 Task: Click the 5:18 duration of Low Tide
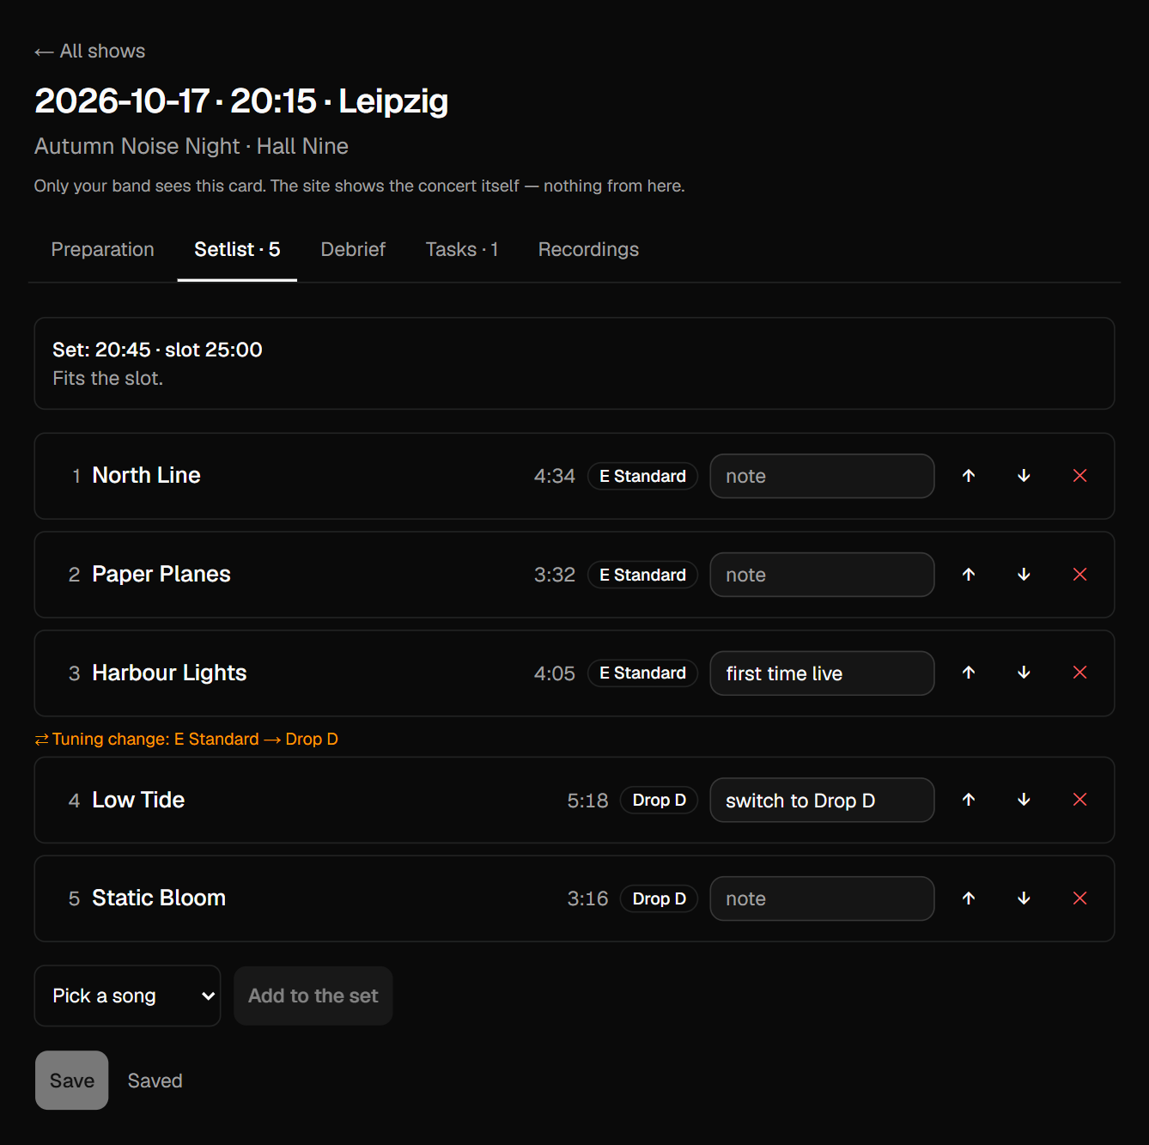pos(587,801)
